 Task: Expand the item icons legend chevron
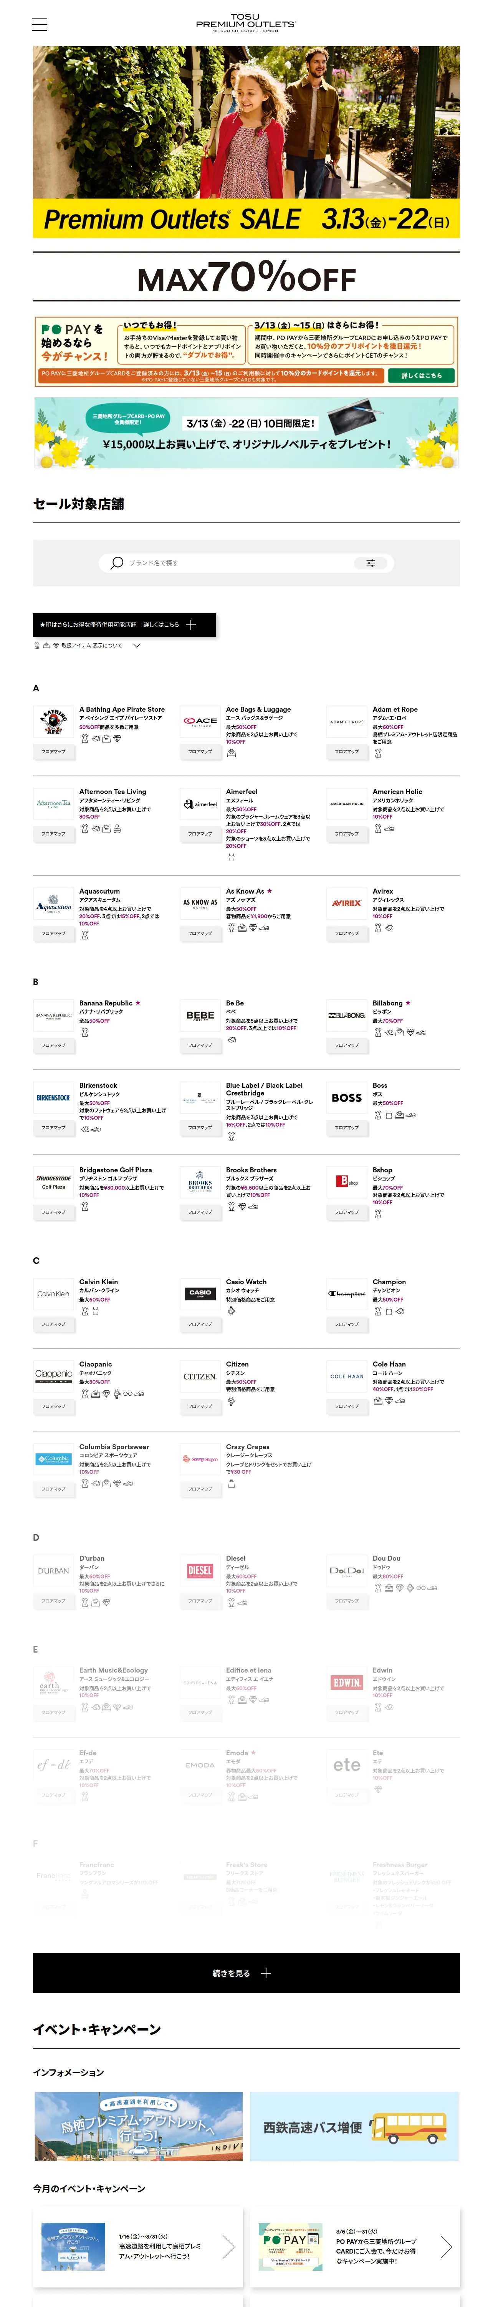tap(137, 645)
